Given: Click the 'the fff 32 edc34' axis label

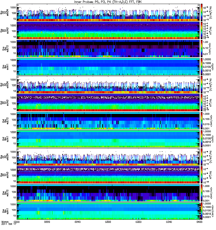Looking at the screenshot, I should pyautogui.click(x=5, y=157).
